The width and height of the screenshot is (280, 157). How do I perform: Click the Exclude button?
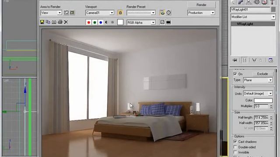[262, 74]
